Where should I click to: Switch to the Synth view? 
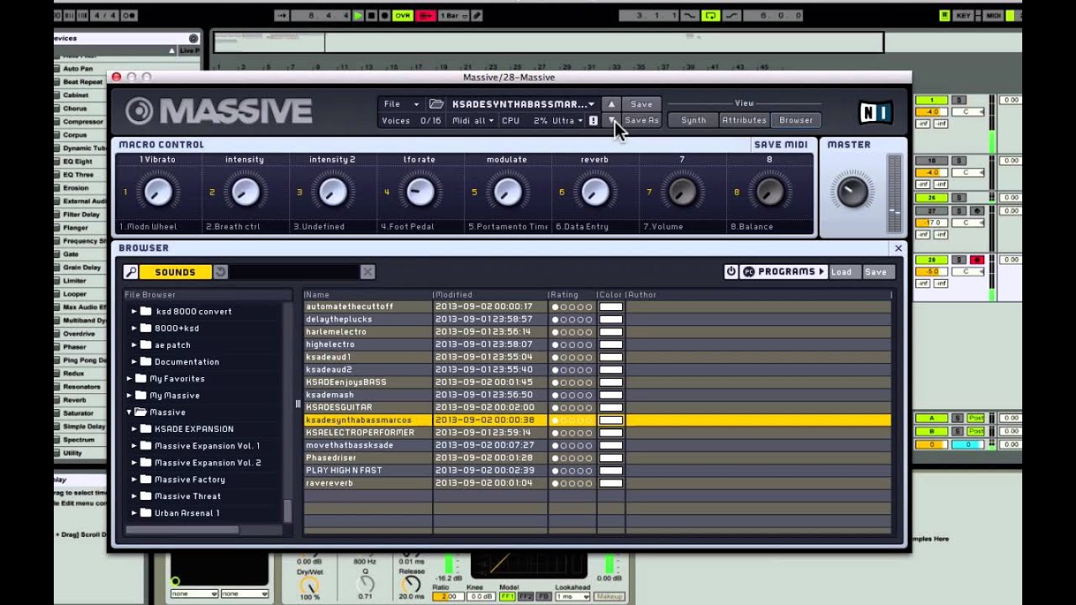(694, 120)
